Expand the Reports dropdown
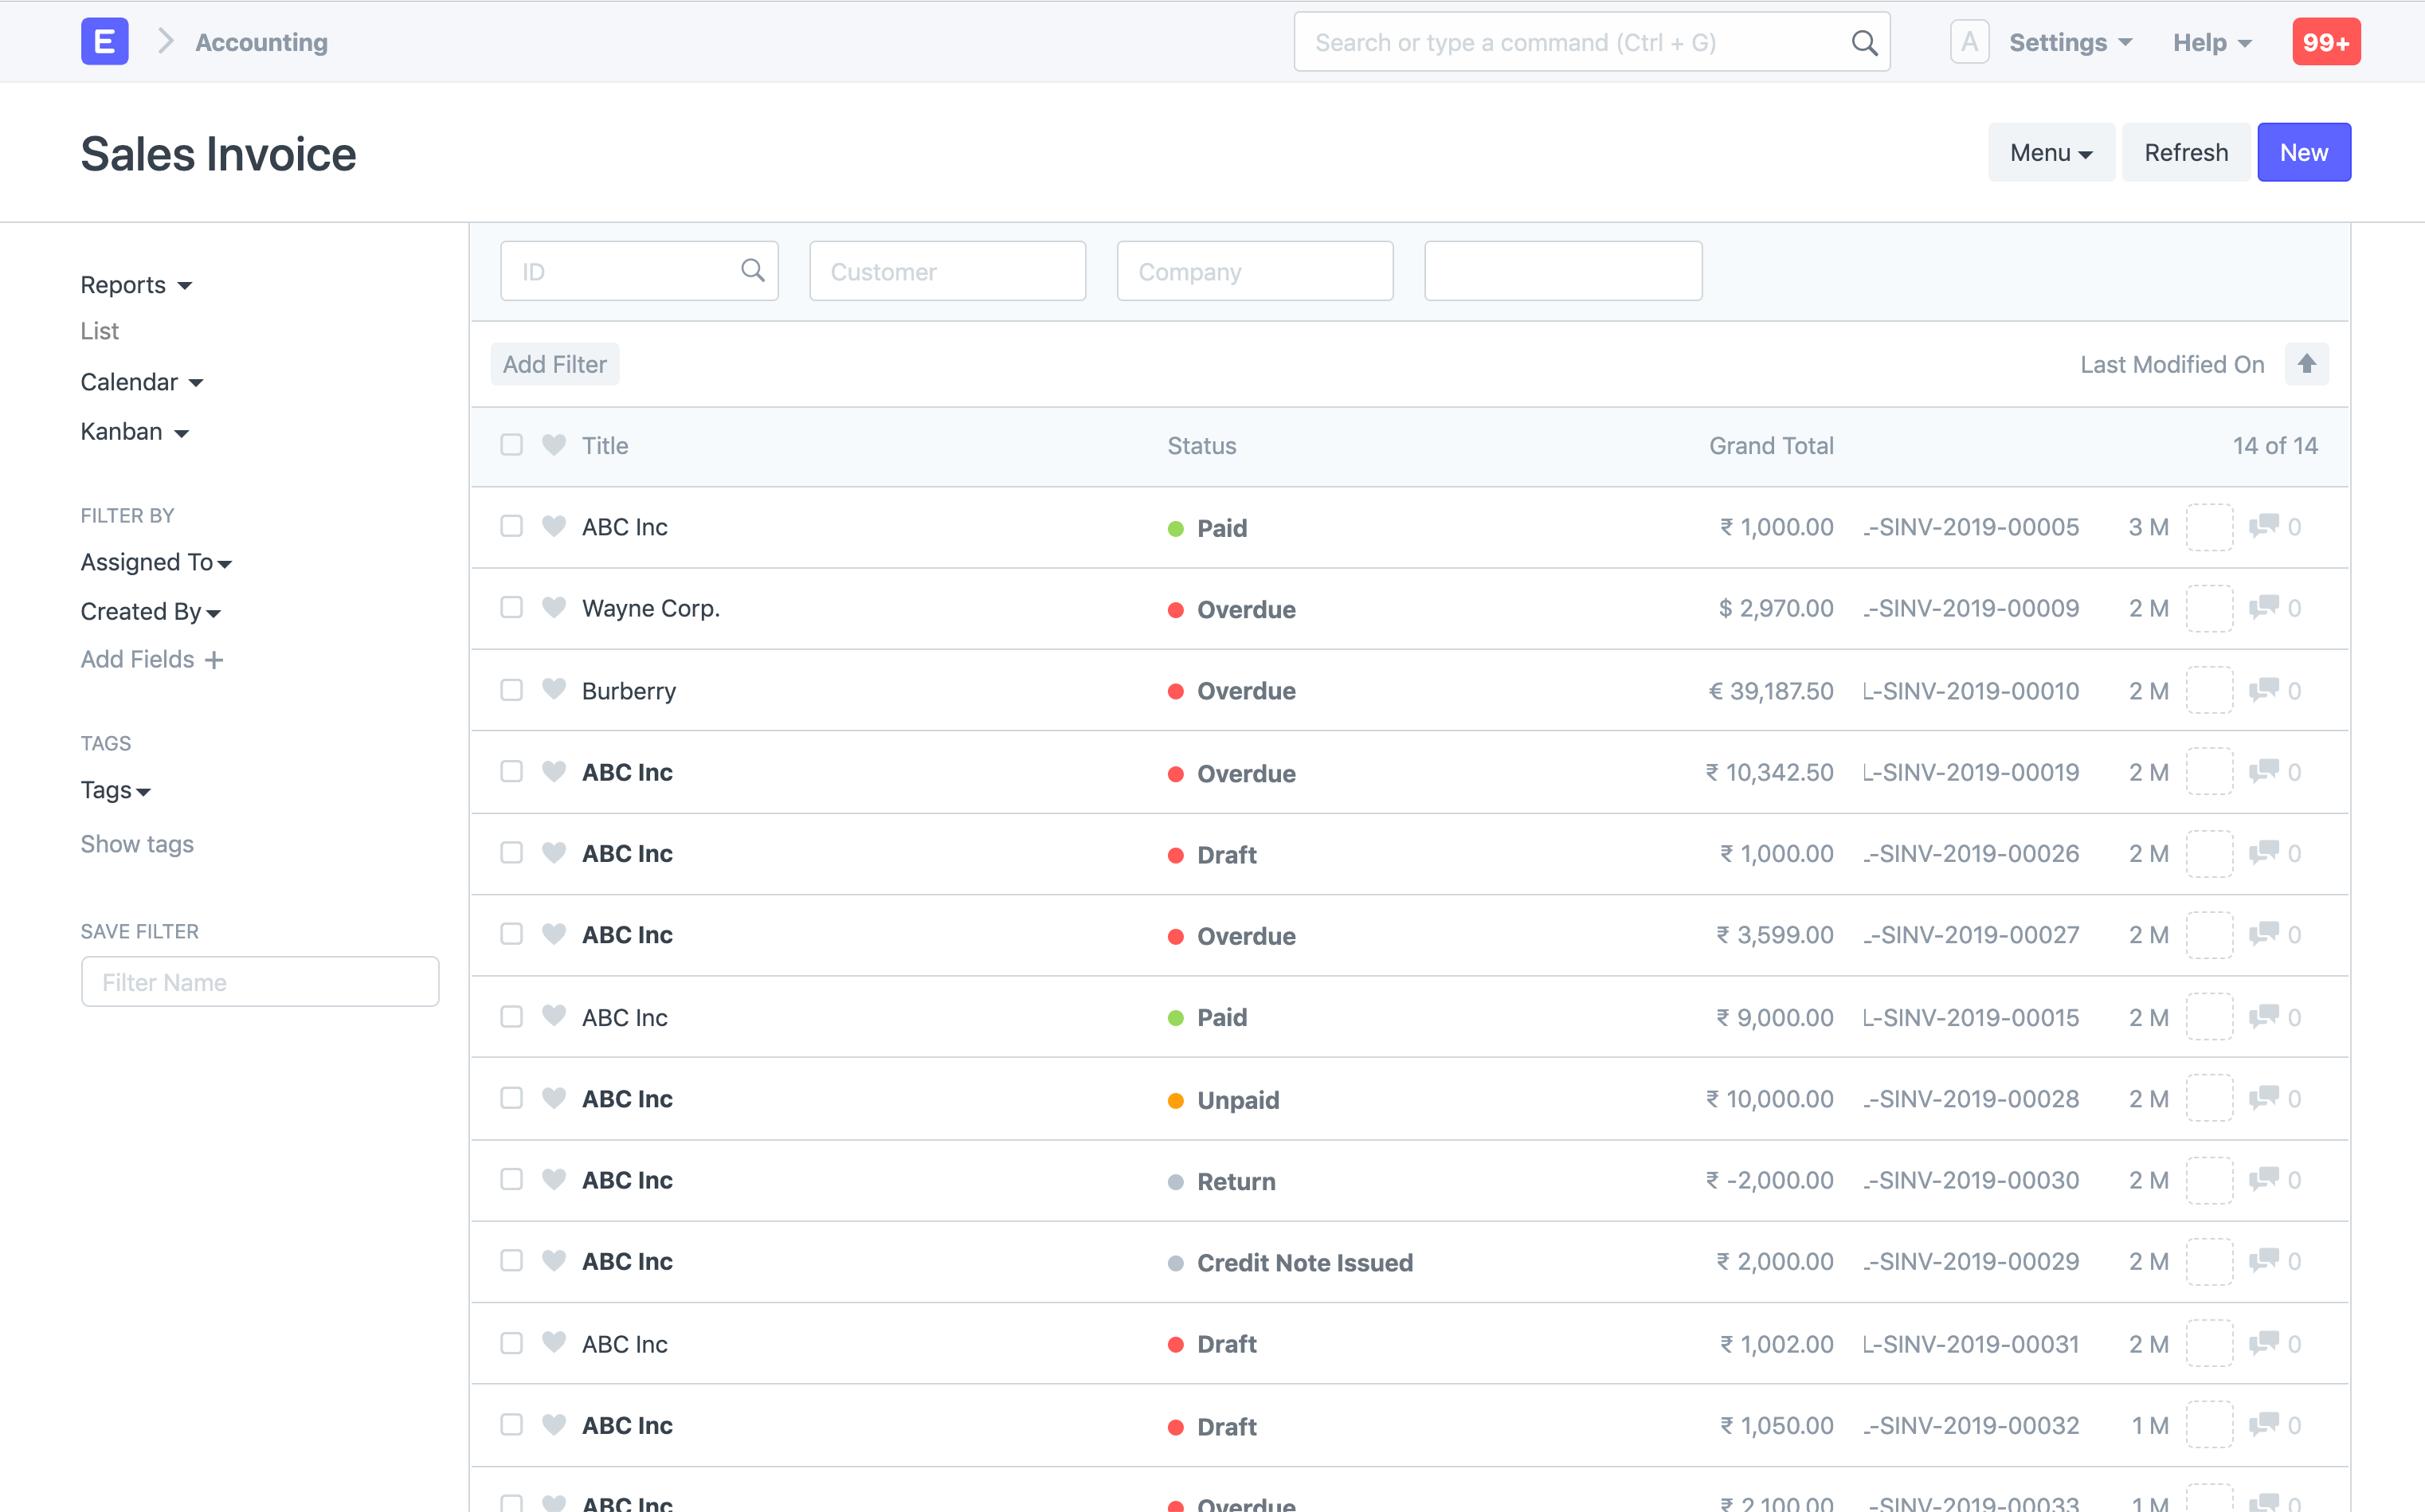This screenshot has width=2425, height=1512. pos(136,284)
